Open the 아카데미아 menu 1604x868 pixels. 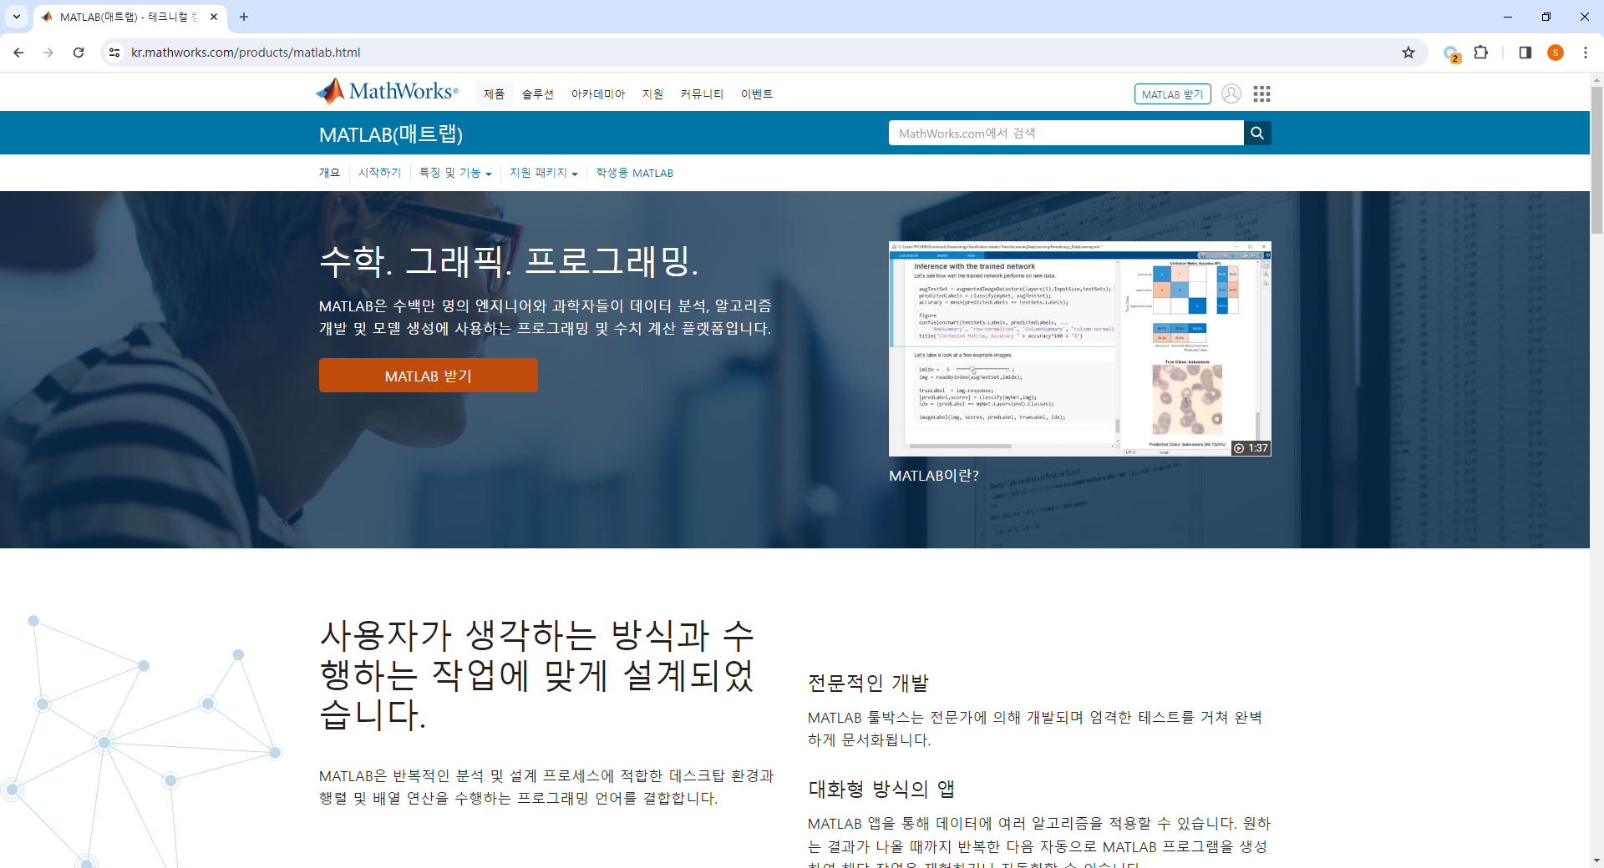598,94
